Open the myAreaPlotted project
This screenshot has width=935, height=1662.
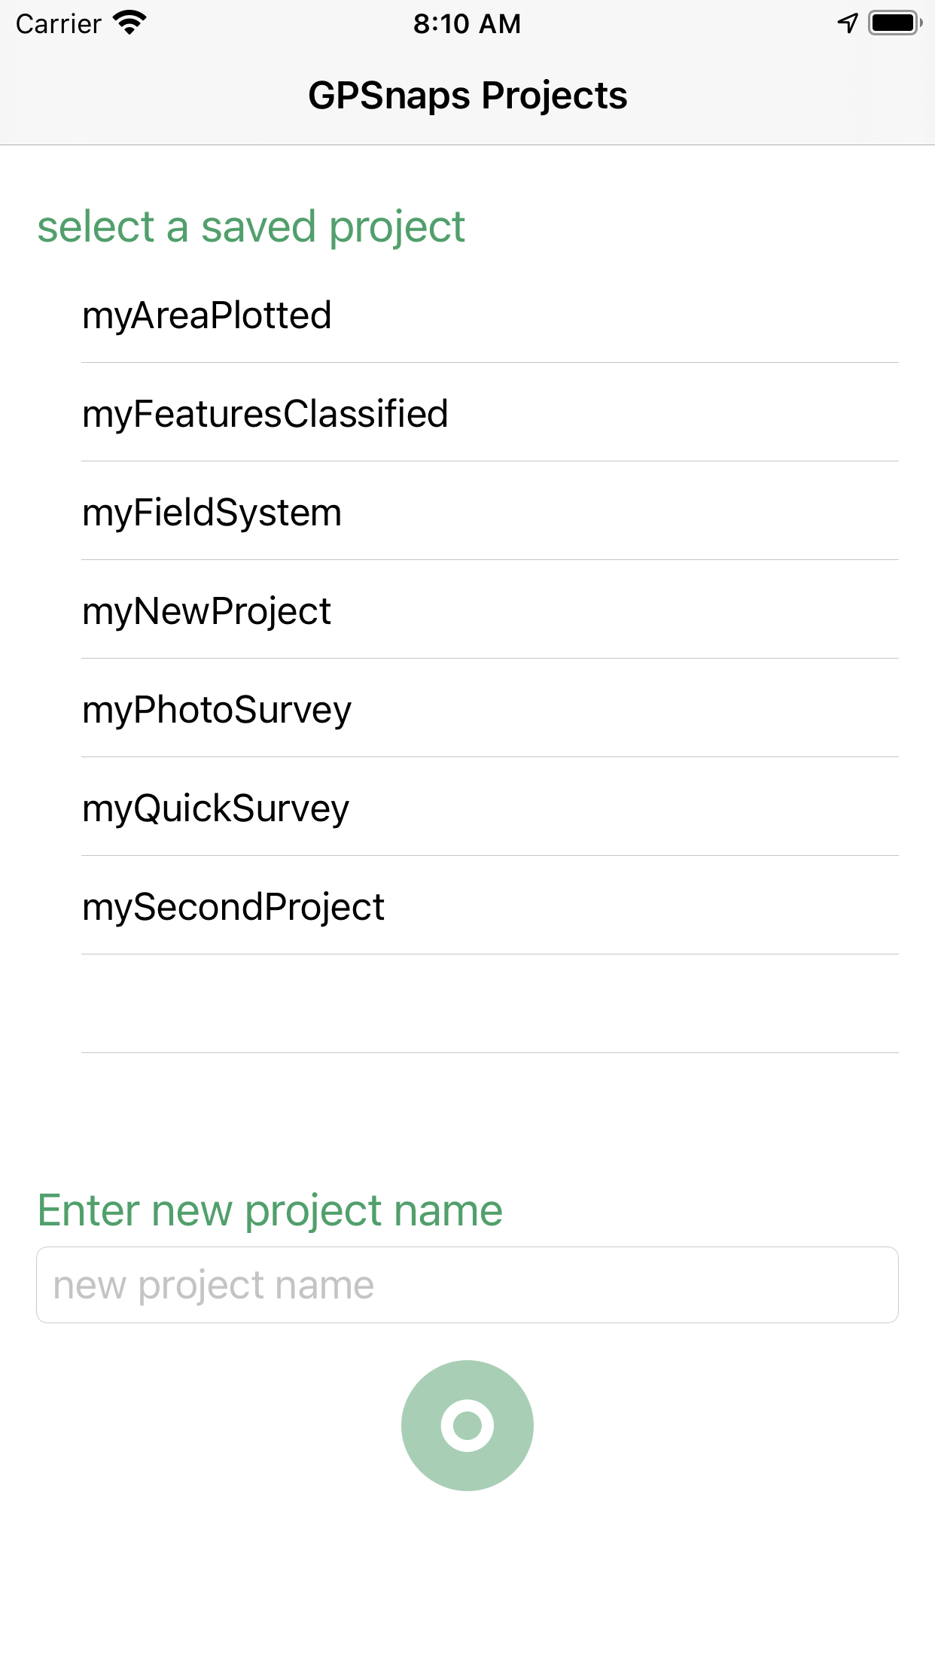pyautogui.click(x=206, y=315)
